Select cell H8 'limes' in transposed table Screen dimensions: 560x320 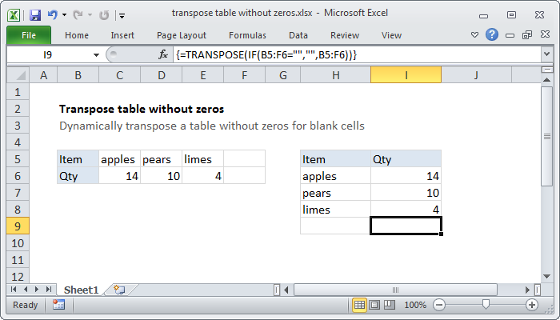(336, 210)
